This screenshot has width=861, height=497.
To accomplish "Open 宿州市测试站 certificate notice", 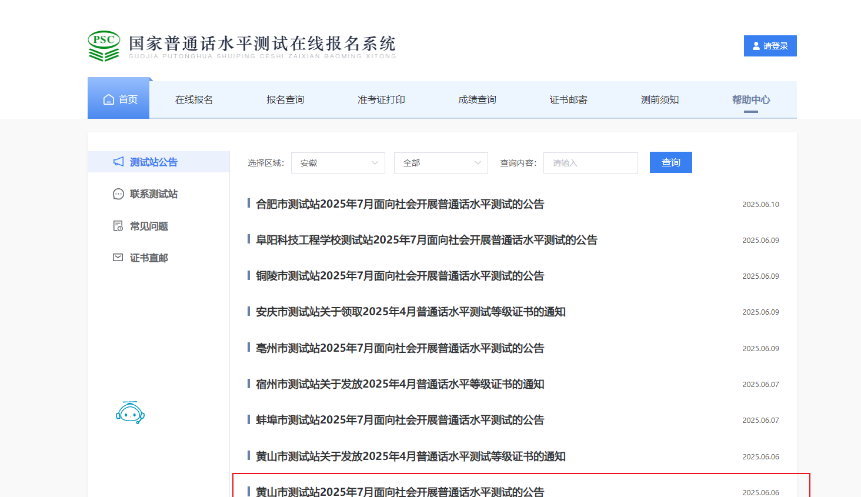I will pyautogui.click(x=400, y=384).
